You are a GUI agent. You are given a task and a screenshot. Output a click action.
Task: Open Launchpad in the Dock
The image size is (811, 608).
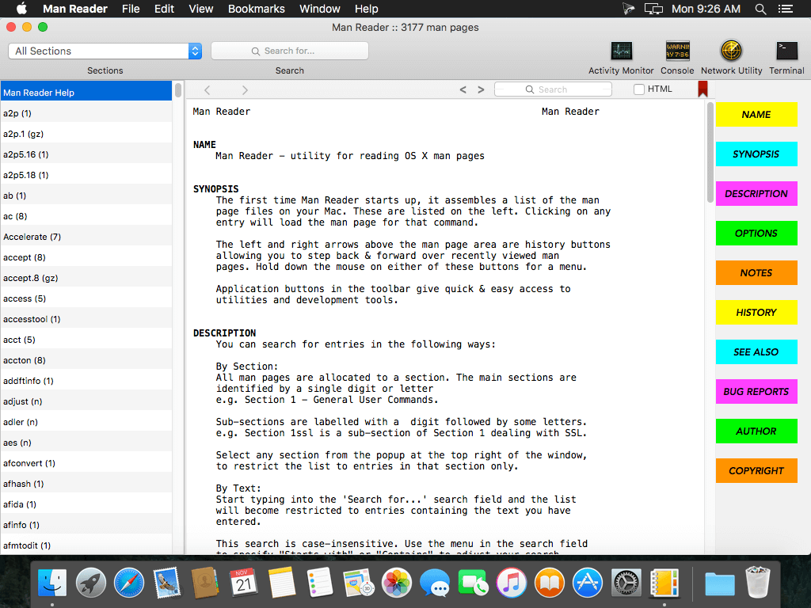pos(90,583)
